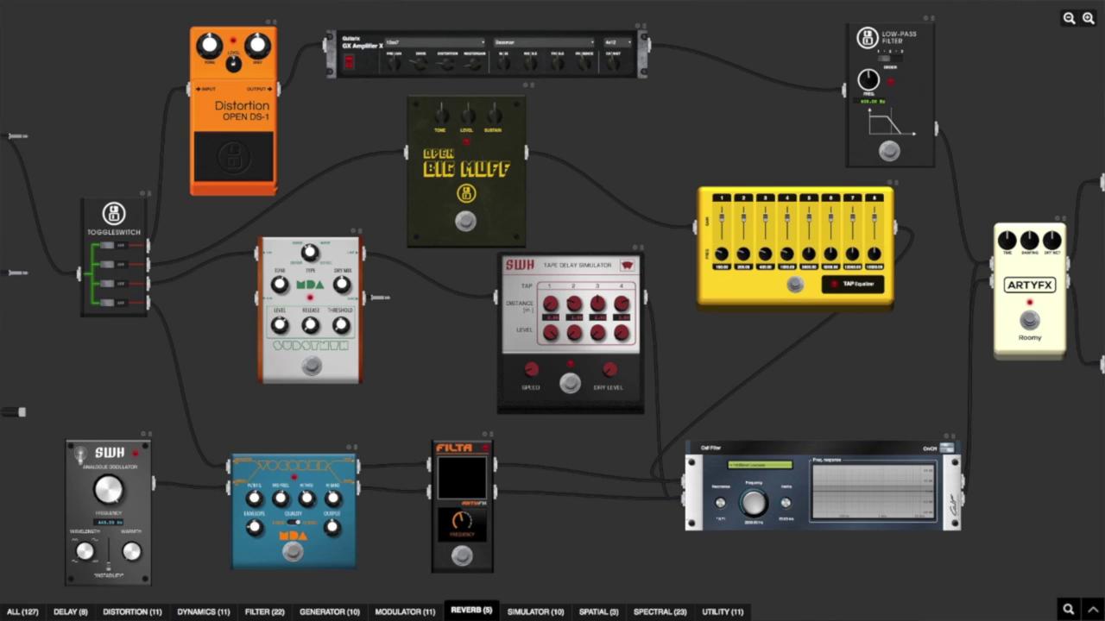Screen dimensions: 1105x621
Task: Toggle the GX Amplifier red power switch
Action: (x=350, y=62)
